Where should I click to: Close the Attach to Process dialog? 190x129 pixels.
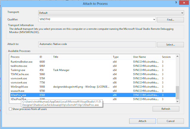pos(184,3)
